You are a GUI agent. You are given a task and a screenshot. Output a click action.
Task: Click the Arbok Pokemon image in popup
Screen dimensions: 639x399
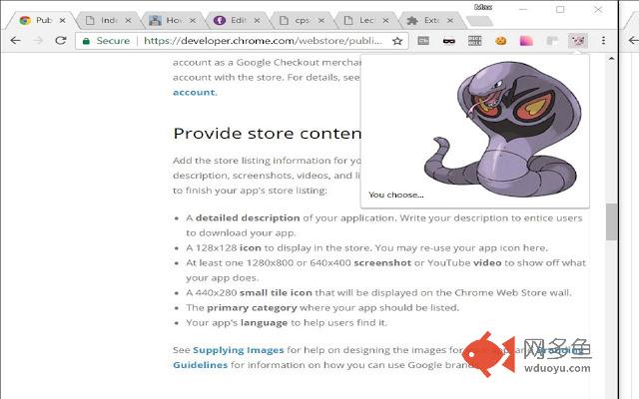[503, 130]
